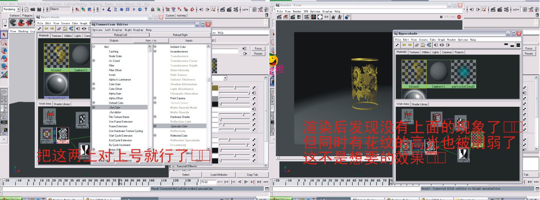Click Reload Right in Connection Editor
This screenshot has height=200, width=540.
[180, 35]
